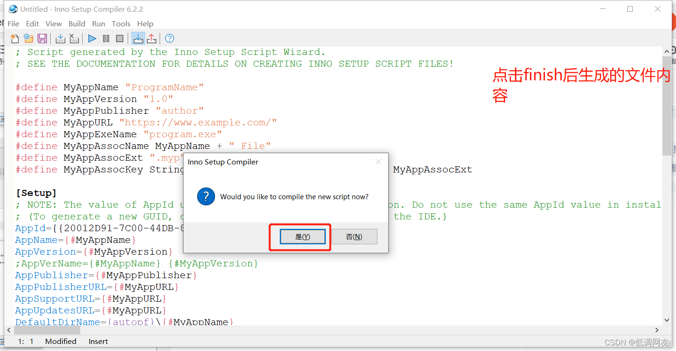Click the horizontal scrollbar thumb
Screen dimensions: 676x351
click(47, 330)
